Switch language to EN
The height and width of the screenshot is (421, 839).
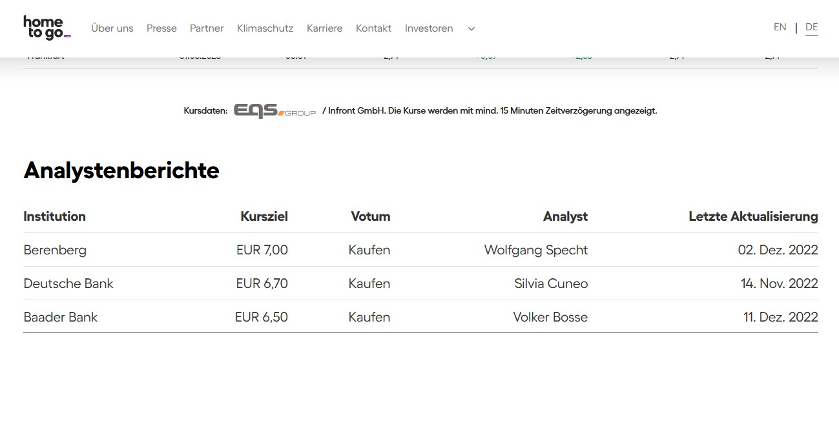coord(780,27)
